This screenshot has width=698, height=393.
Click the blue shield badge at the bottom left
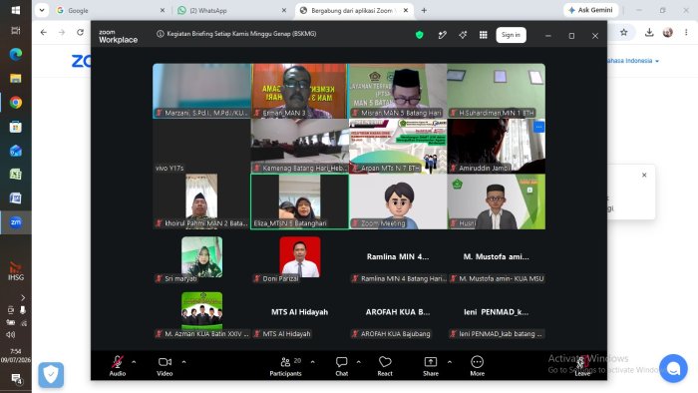coord(51,375)
